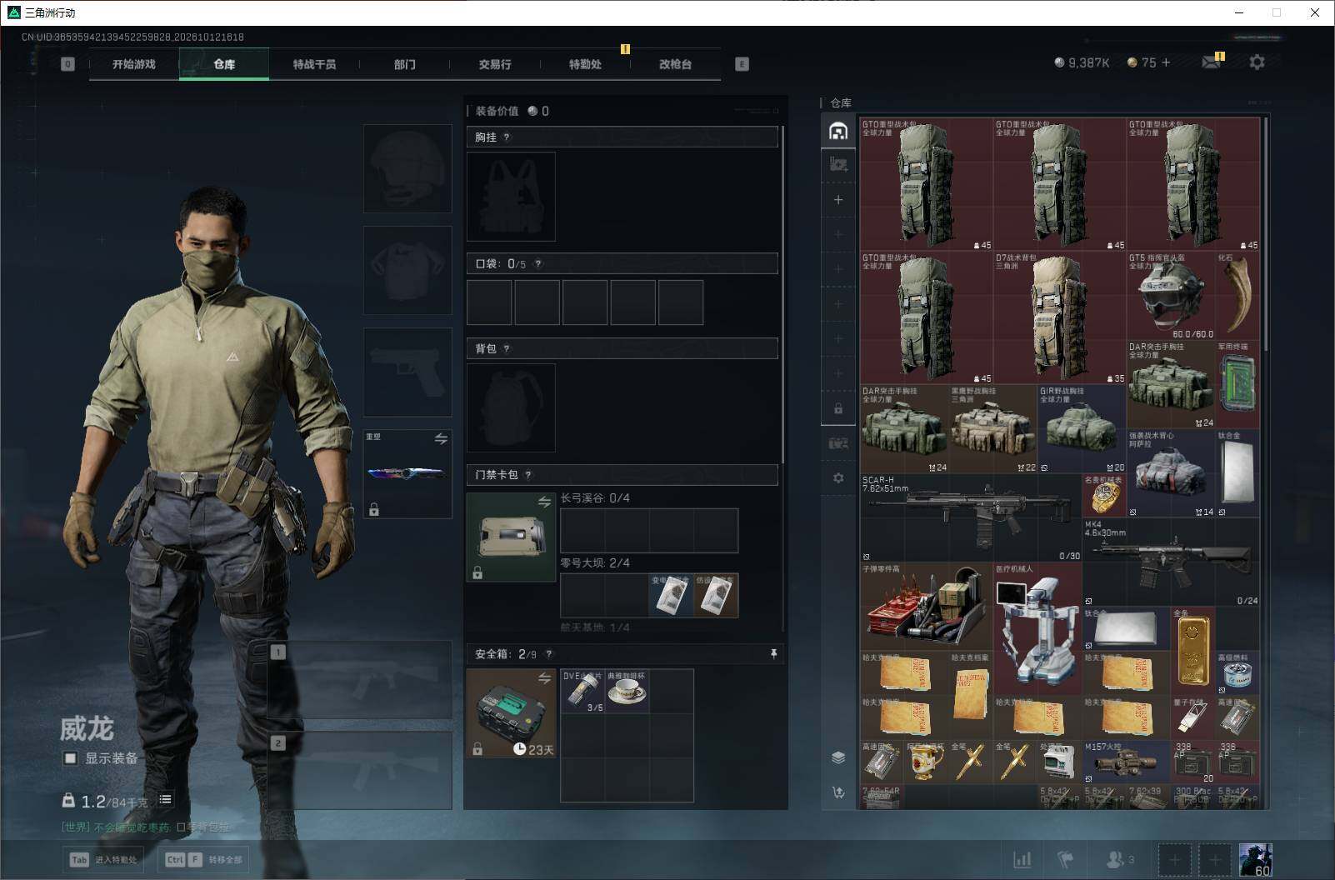Screen dimensions: 1335x880
Task: Swap the 门禁卡包 card case via arrows
Action: (544, 502)
